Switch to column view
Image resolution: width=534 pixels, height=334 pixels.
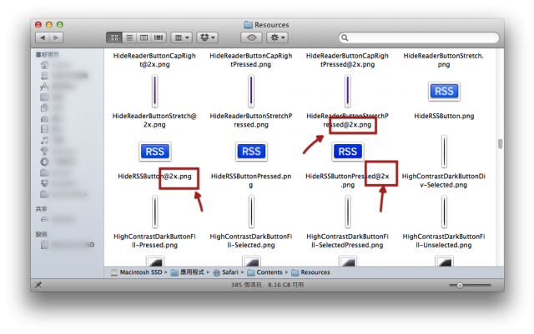point(144,37)
